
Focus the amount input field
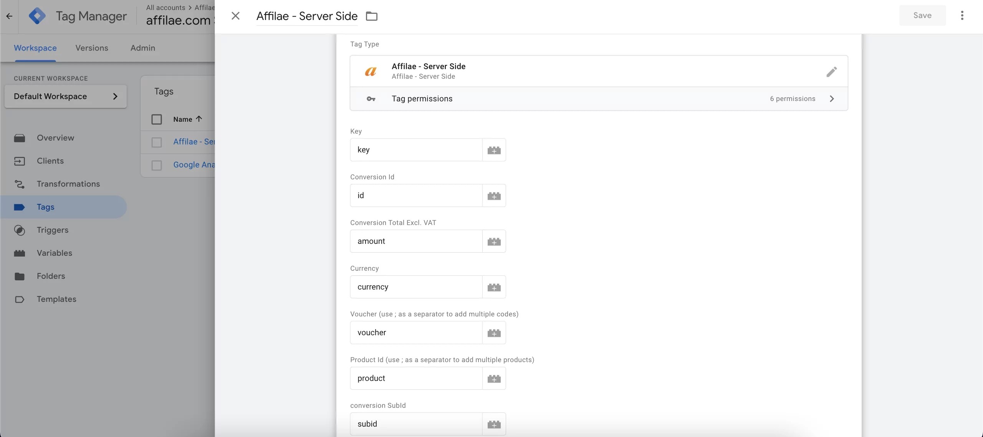click(416, 241)
